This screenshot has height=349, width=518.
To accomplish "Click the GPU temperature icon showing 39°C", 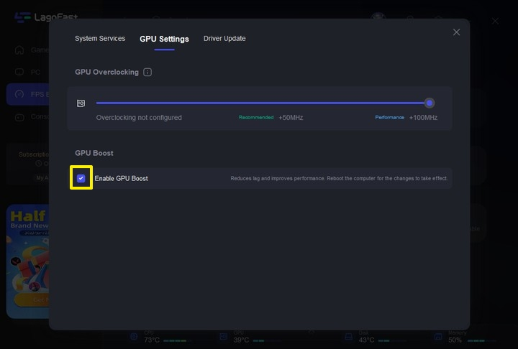I will 222,336.
